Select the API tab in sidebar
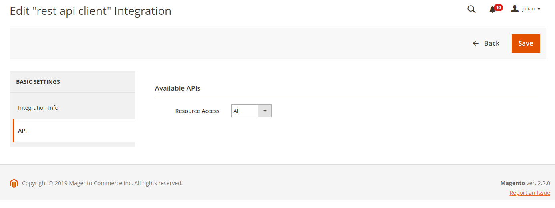Viewport: 555px width, 208px height. (22, 131)
